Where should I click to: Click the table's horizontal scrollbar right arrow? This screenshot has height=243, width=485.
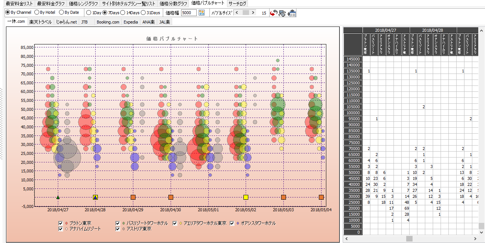pyautogui.click(x=476, y=239)
